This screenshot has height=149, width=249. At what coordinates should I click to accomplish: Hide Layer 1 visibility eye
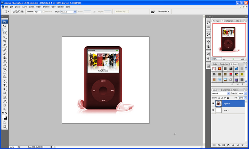[213, 110]
